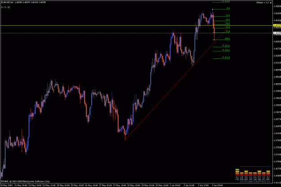Select the Fibonacci 100.0 level label
Image resolution: width=281 pixels, height=187 pixels.
click(227, 39)
